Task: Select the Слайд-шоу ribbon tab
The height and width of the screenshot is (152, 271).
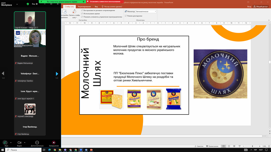Action: 69,7
